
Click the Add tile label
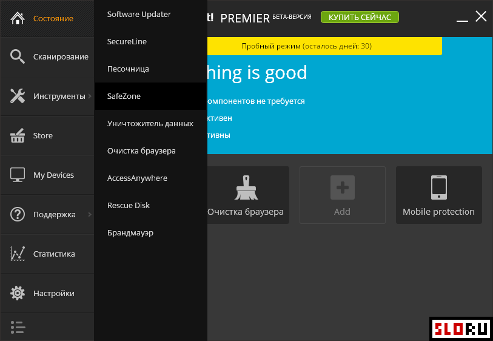tap(342, 212)
